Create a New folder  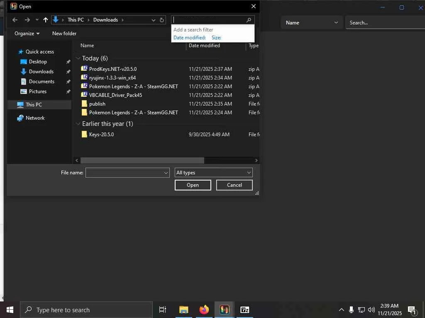pos(64,34)
